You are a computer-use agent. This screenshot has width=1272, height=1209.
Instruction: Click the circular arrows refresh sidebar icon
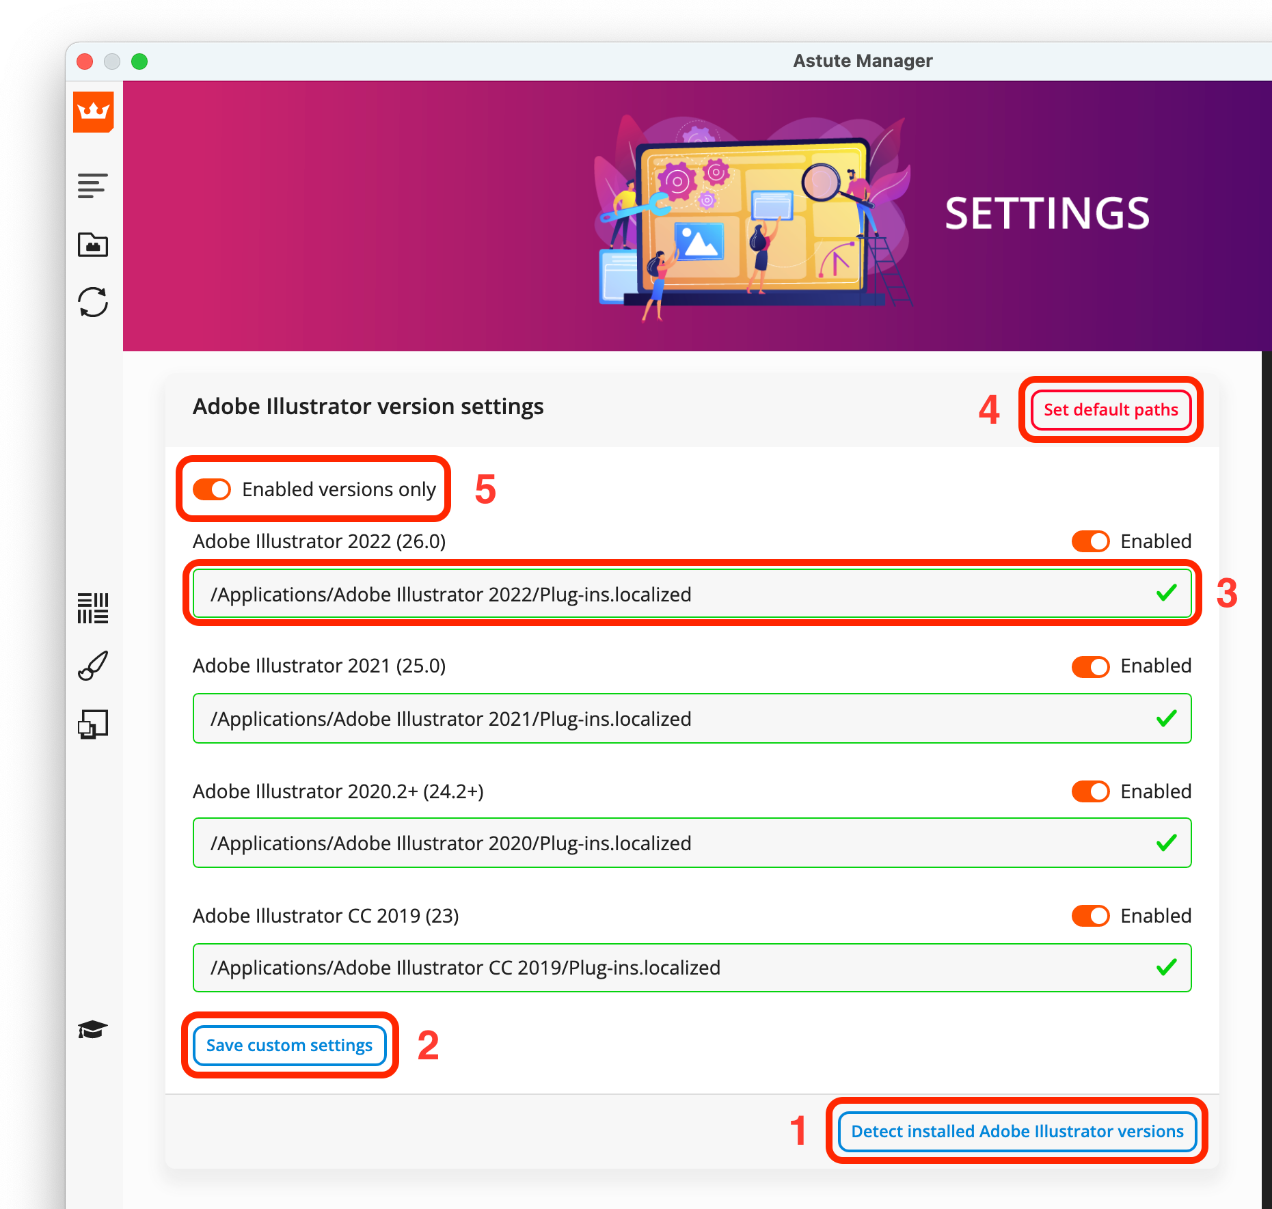click(93, 302)
